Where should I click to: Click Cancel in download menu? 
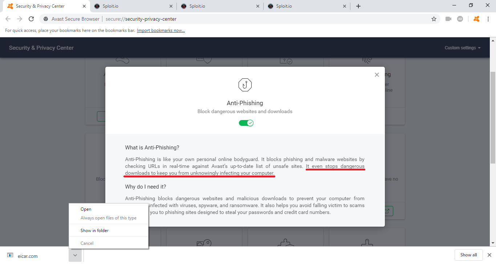pyautogui.click(x=108, y=243)
